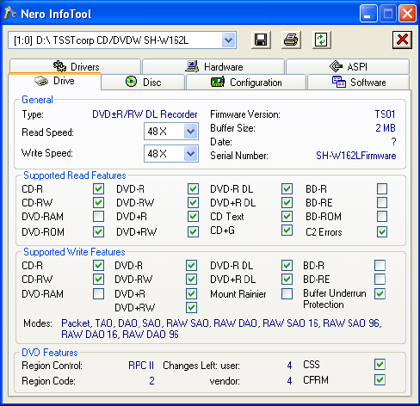Click the 2 MB buffer size value

coord(386,128)
